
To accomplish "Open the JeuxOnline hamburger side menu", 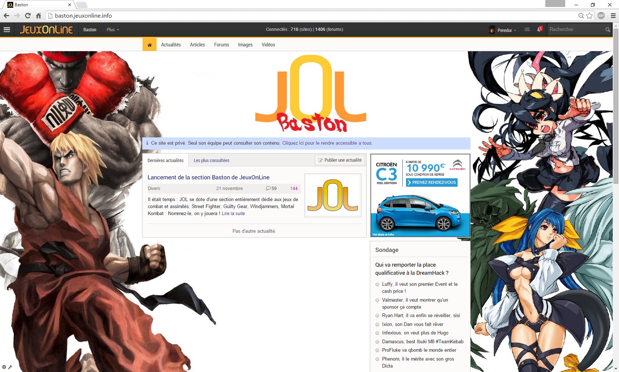I will (7, 29).
